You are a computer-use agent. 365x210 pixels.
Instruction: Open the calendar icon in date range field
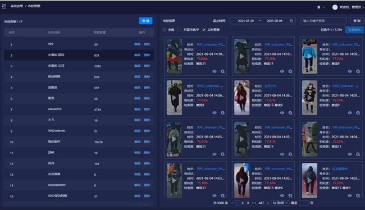point(291,21)
